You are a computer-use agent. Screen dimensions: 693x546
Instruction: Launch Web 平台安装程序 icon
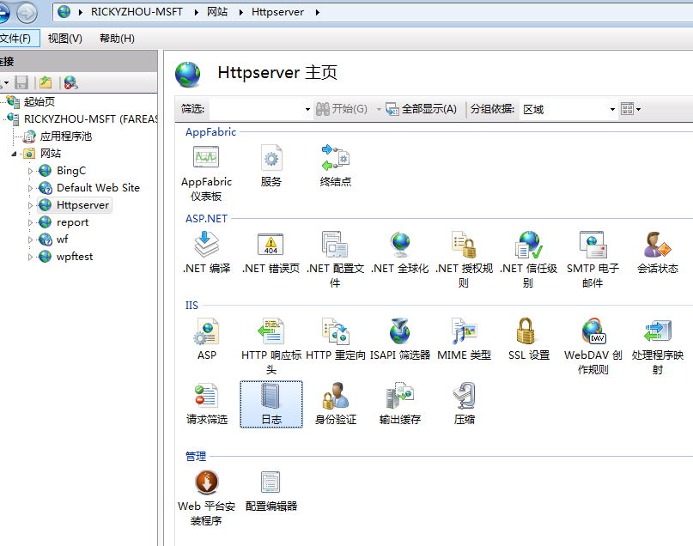[x=206, y=483]
